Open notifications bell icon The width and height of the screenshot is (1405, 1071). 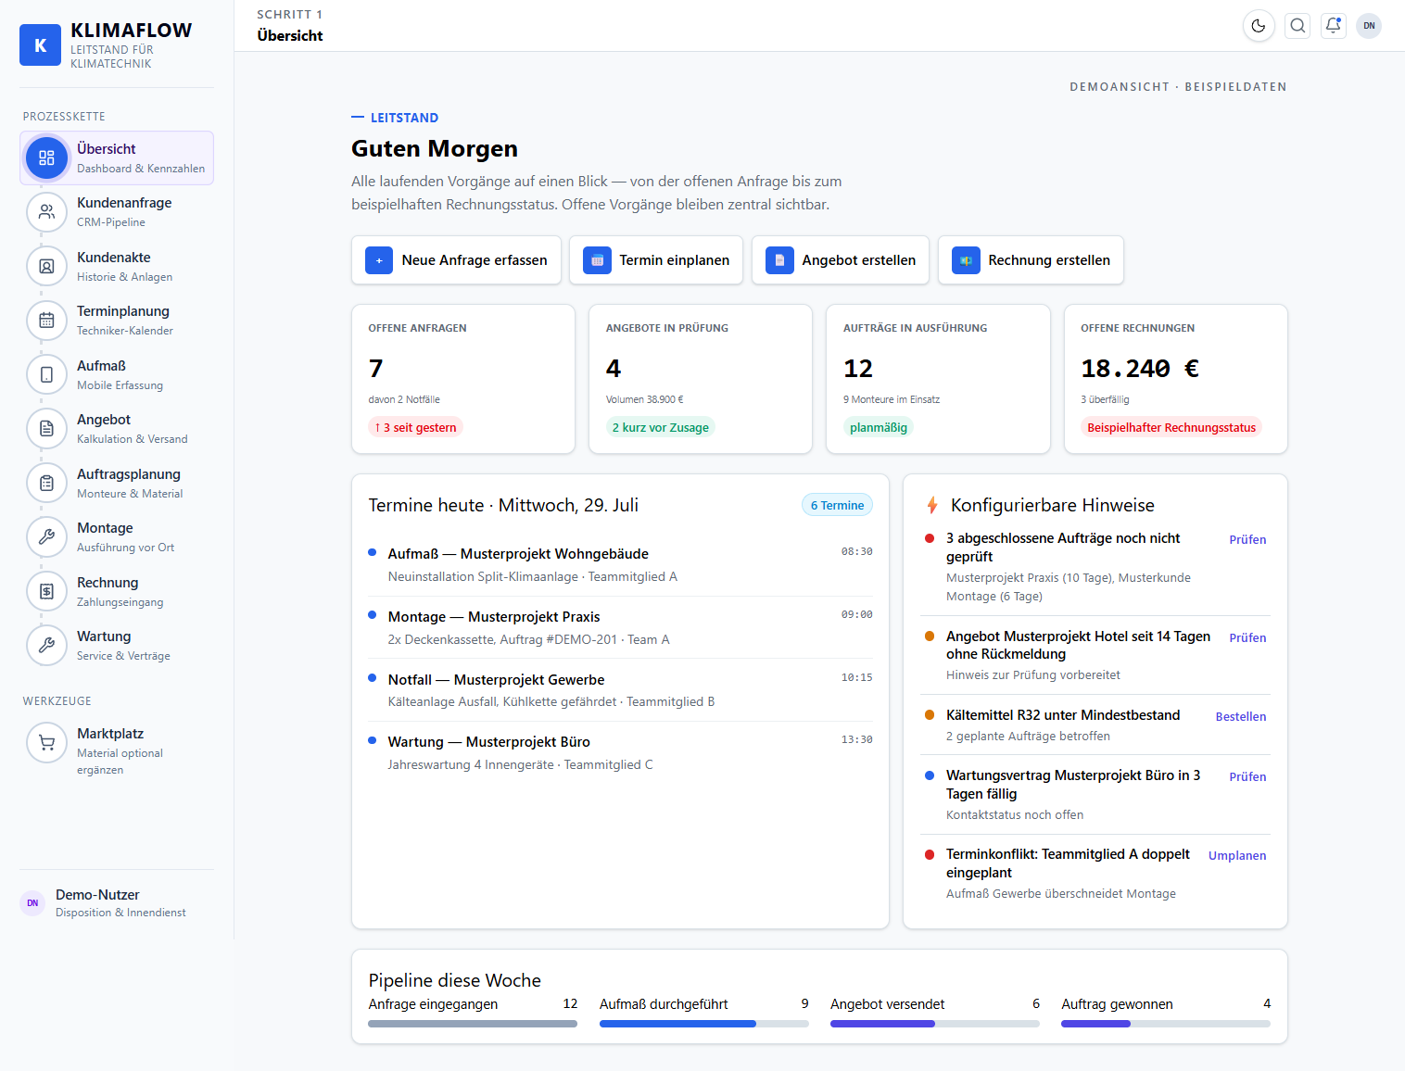(1333, 26)
